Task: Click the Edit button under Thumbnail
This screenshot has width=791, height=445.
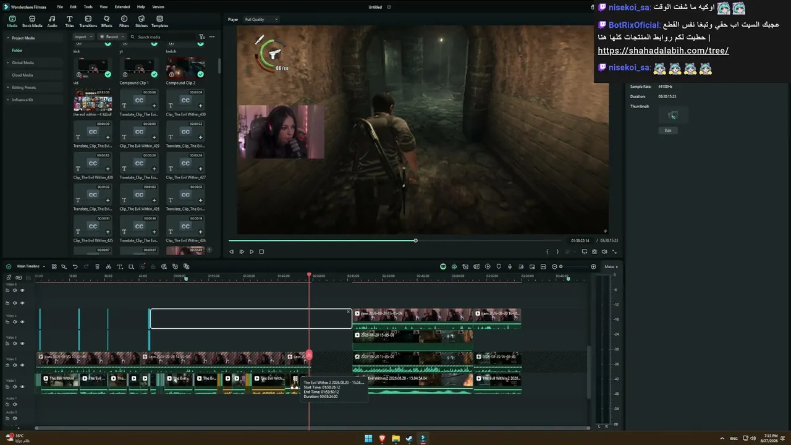Action: point(668,130)
